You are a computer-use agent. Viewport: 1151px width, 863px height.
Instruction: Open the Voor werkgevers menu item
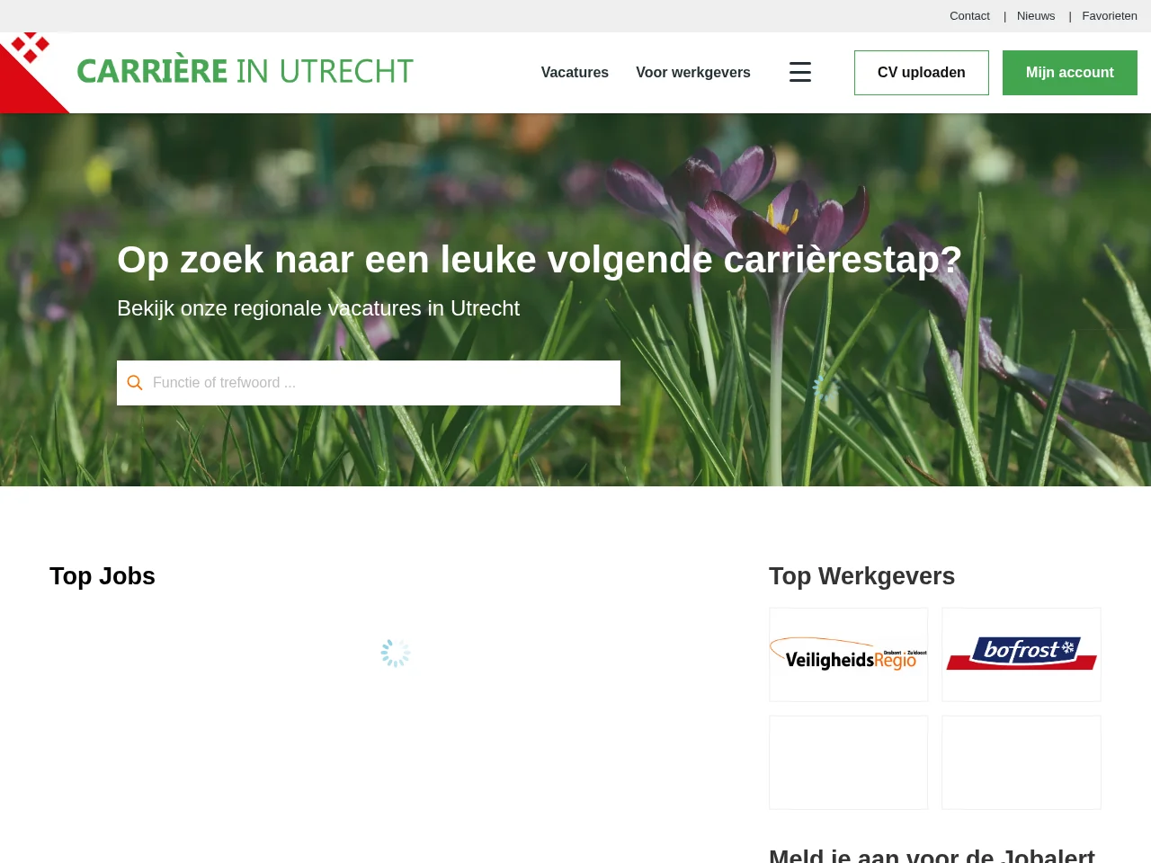[x=693, y=73]
